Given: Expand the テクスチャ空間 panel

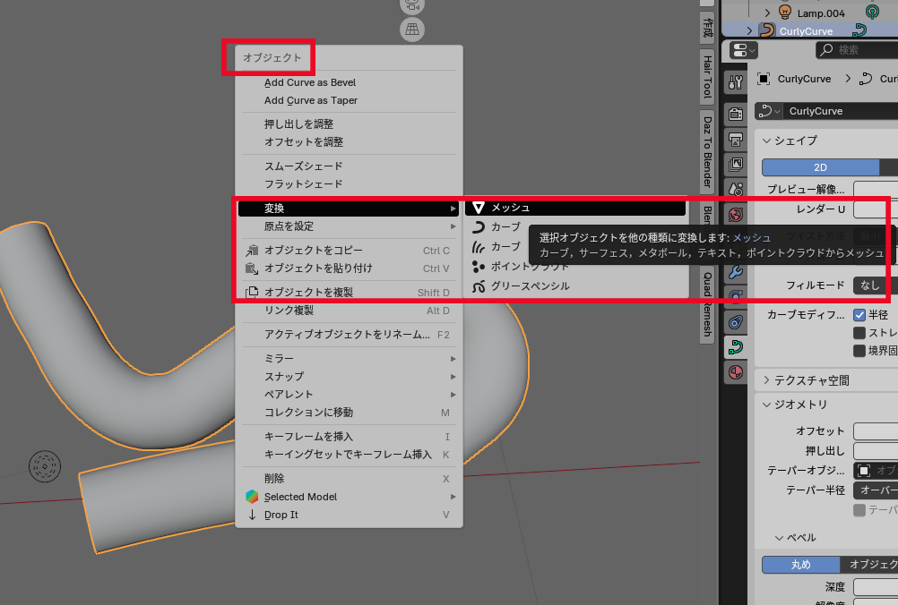Looking at the screenshot, I should [x=766, y=380].
